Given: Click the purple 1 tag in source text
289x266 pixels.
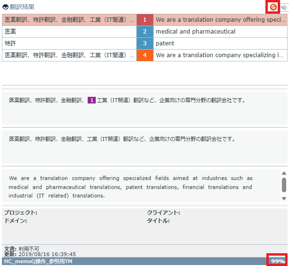Looking at the screenshot, I should [x=91, y=101].
